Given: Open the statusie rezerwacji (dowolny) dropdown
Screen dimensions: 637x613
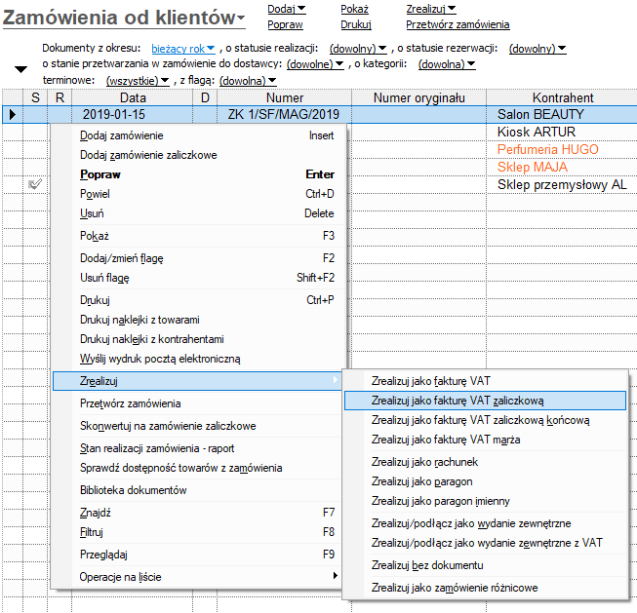Looking at the screenshot, I should (x=537, y=49).
